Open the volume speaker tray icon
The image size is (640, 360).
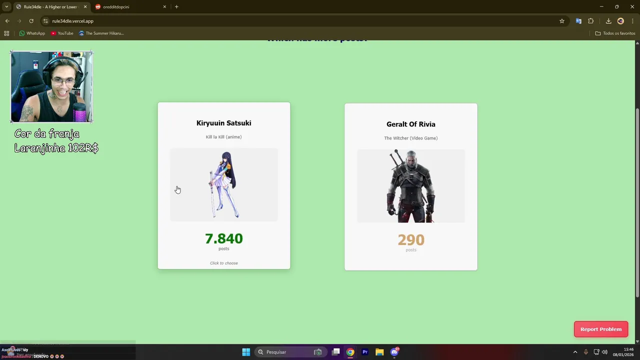604,352
